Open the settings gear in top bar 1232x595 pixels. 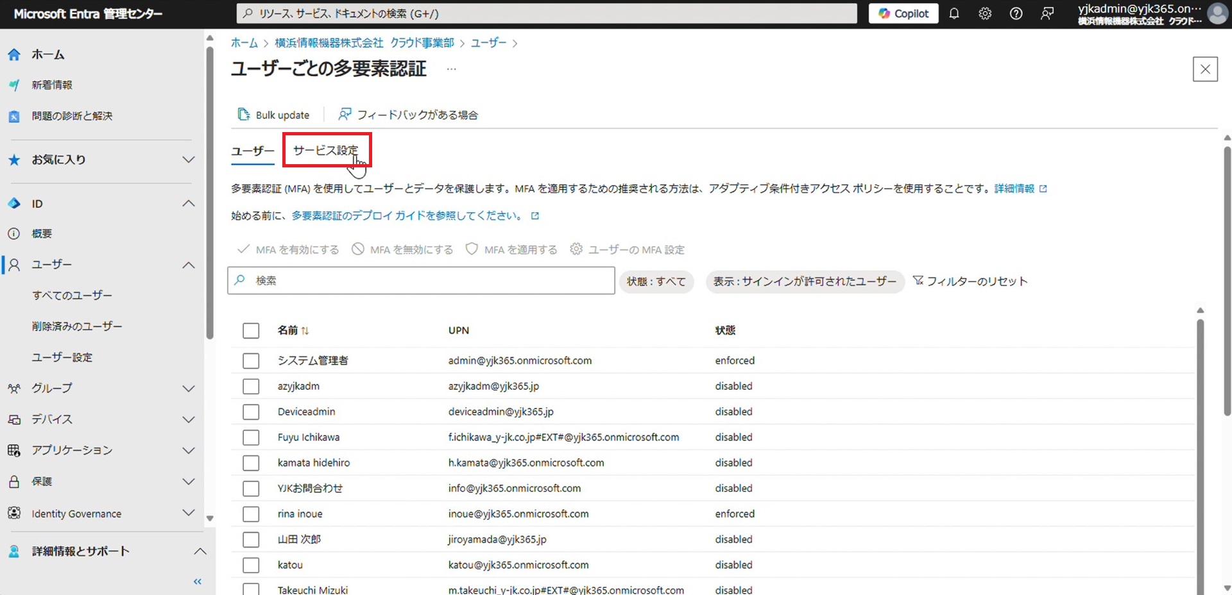[985, 13]
